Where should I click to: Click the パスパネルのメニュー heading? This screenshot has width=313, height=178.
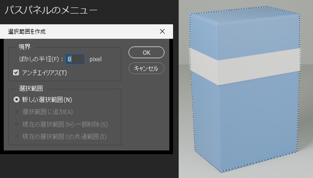click(51, 10)
